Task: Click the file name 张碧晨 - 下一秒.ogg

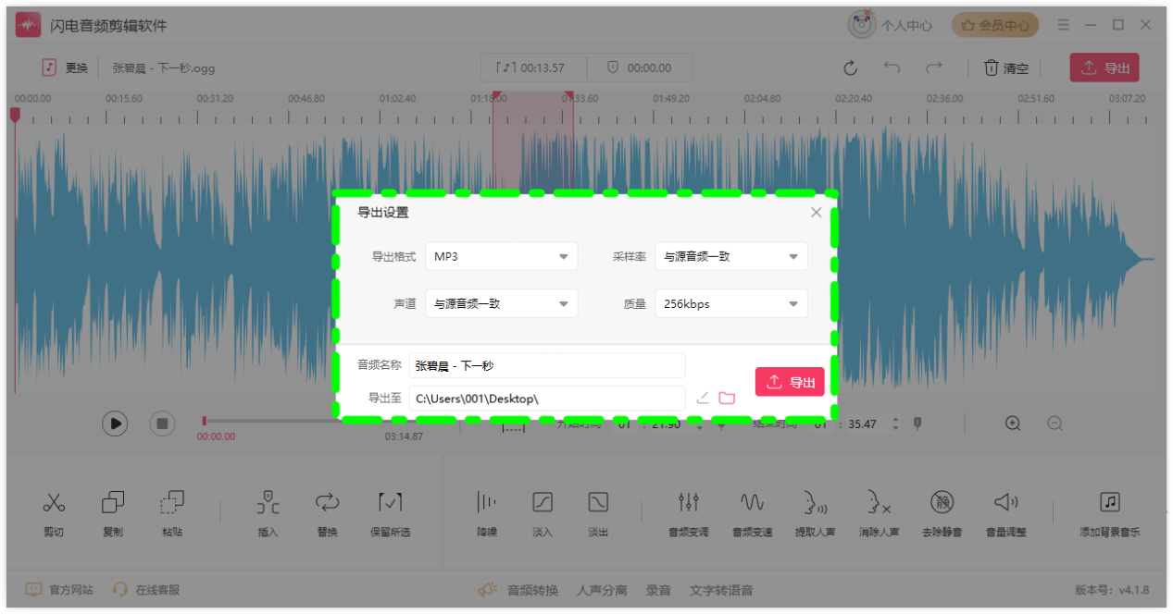Action: pyautogui.click(x=164, y=68)
